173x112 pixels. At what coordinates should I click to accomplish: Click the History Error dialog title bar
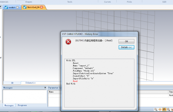pos(99,34)
